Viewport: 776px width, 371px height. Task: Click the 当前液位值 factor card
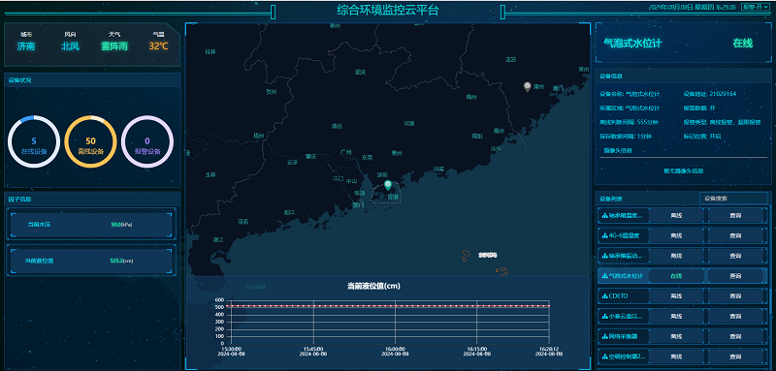tap(91, 261)
